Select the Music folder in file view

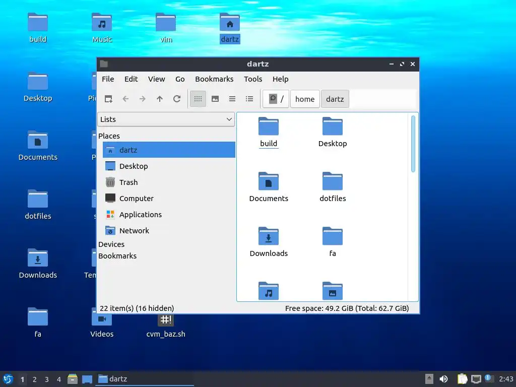click(x=269, y=291)
